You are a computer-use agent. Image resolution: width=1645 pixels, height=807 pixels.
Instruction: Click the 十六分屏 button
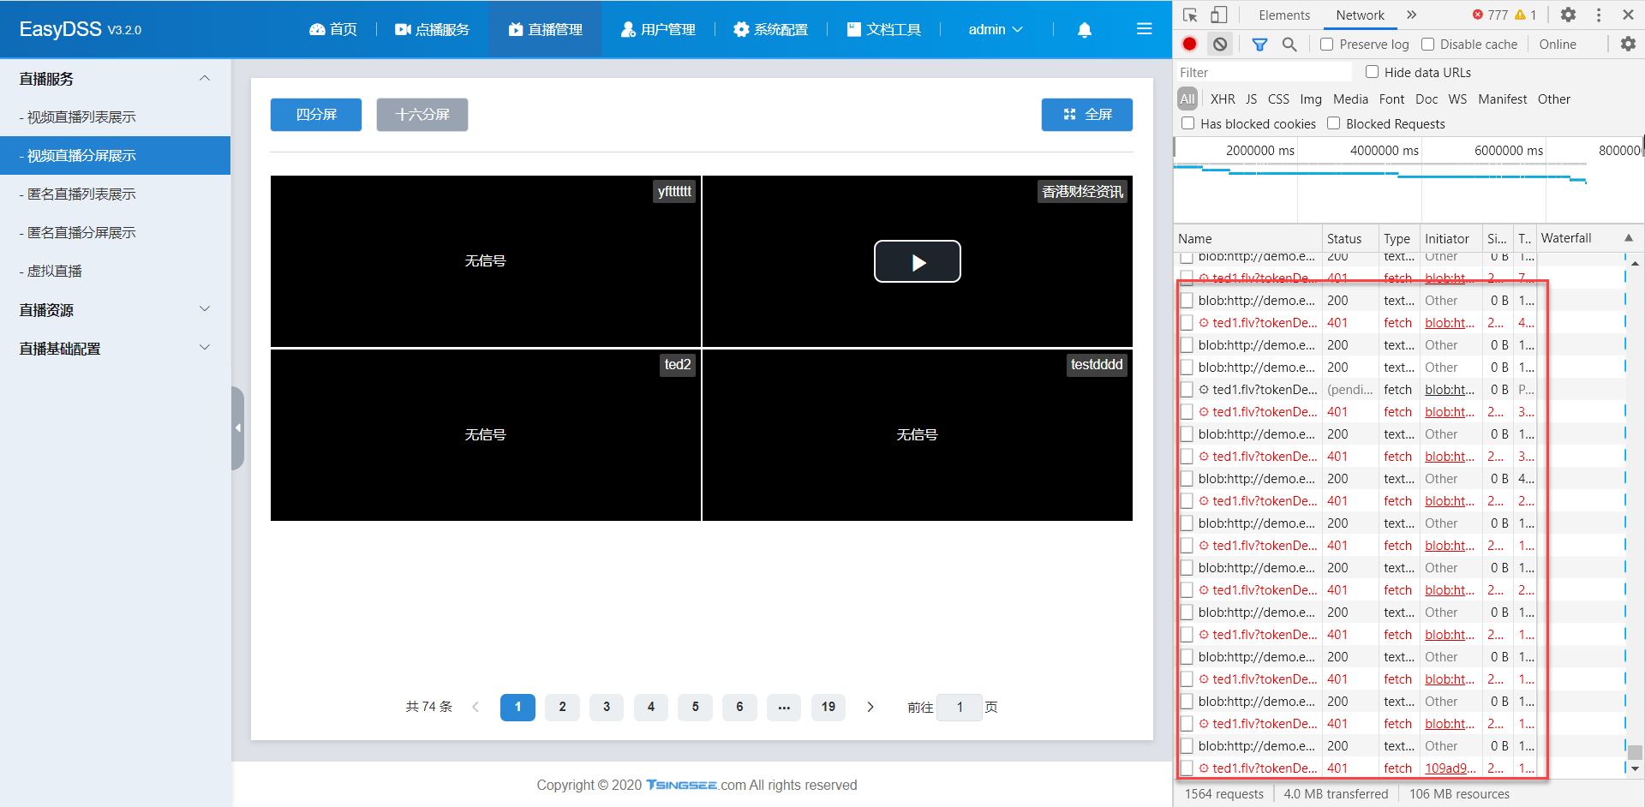point(422,114)
